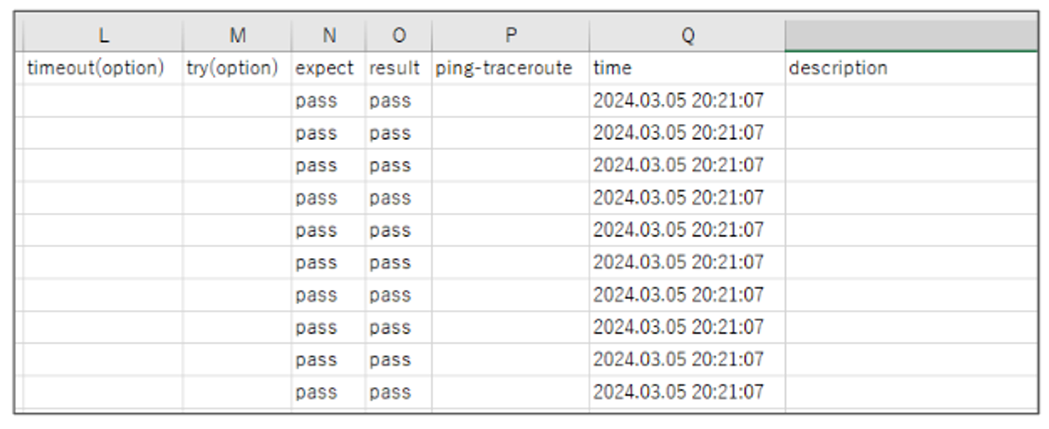Select the time header cell

pyautogui.click(x=687, y=68)
